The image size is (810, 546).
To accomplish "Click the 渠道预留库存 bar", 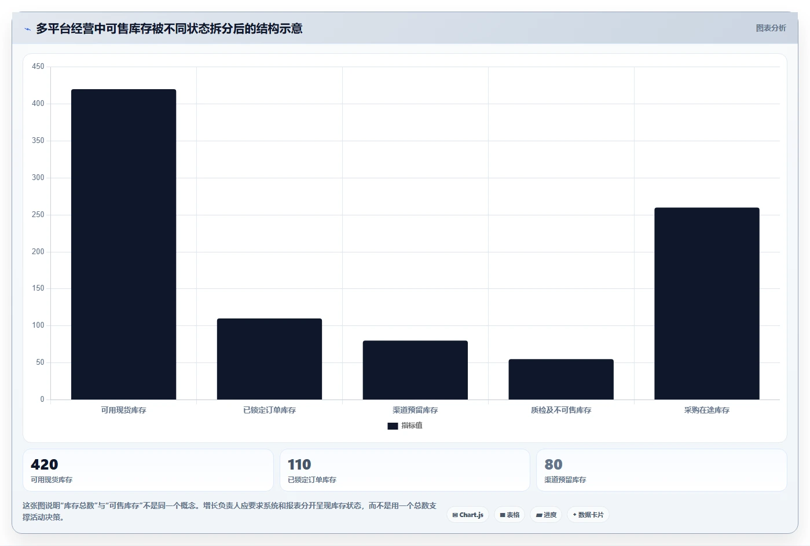I will 415,370.
